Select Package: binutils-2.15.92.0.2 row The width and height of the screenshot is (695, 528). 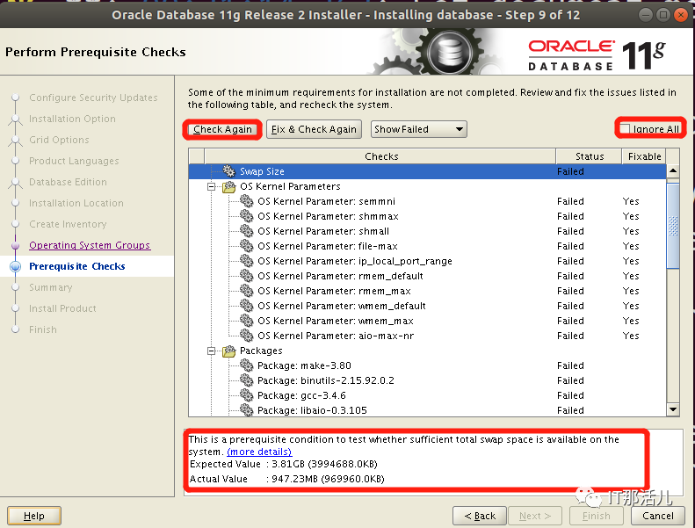427,380
